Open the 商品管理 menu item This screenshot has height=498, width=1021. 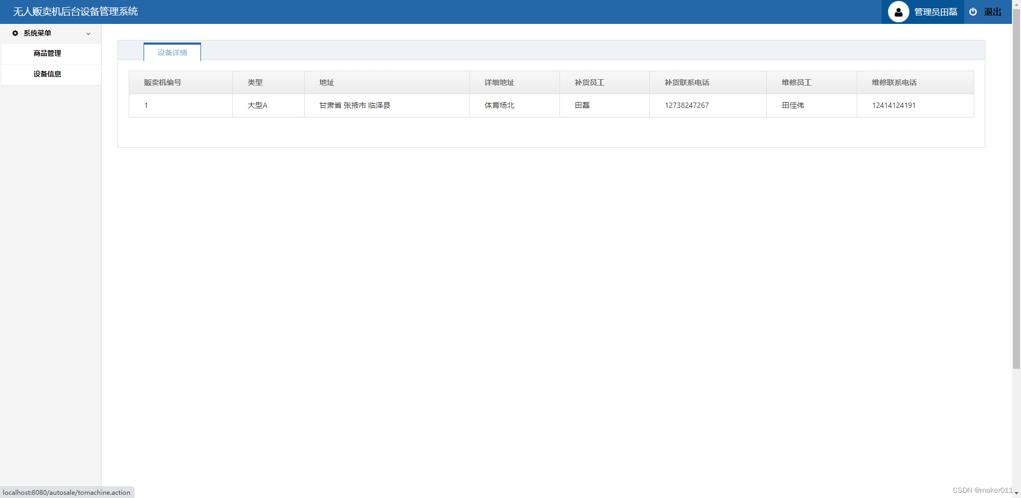click(51, 54)
